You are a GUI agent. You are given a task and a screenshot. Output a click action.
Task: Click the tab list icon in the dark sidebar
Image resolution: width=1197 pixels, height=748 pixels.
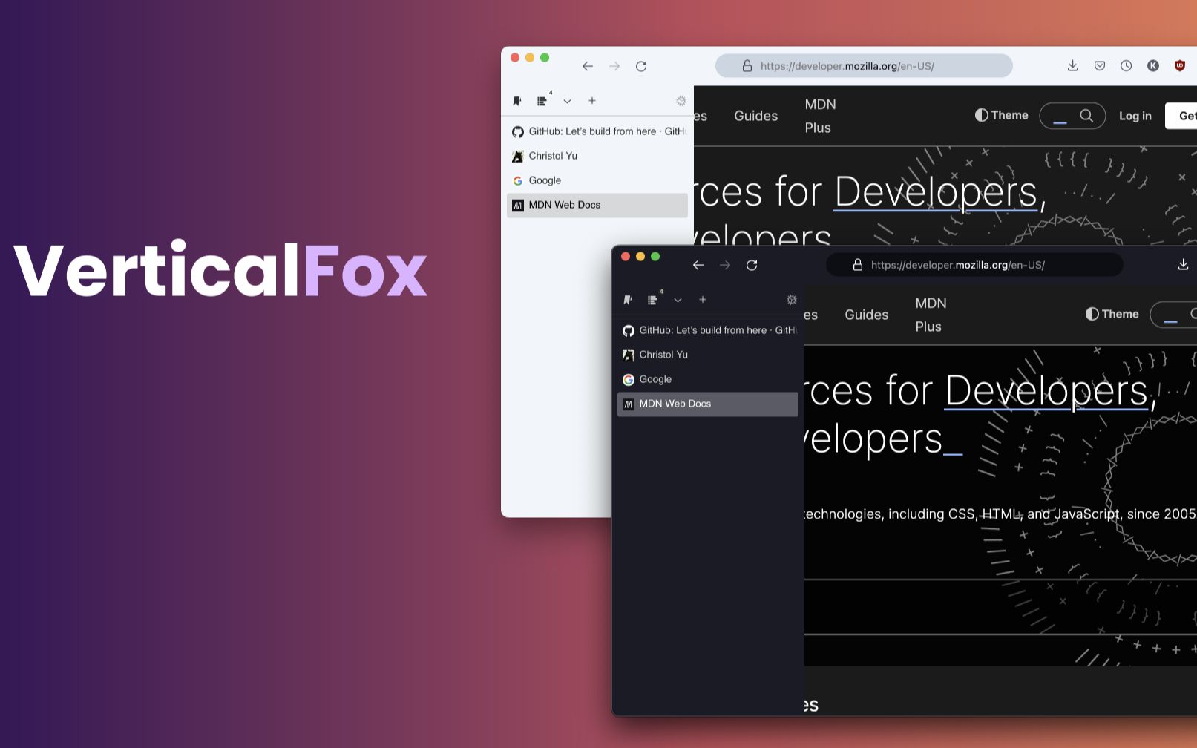(x=653, y=300)
